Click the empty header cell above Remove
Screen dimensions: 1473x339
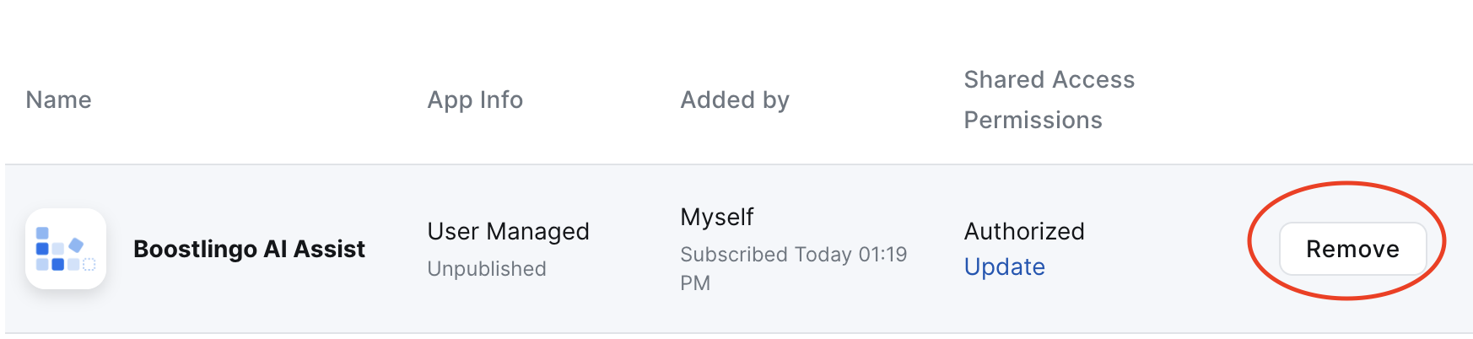(x=1352, y=100)
